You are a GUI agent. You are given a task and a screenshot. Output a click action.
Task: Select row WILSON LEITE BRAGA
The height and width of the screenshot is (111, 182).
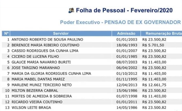click(x=92, y=108)
